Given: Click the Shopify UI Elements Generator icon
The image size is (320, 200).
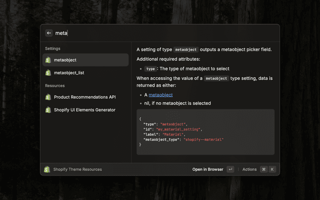Looking at the screenshot, I should pos(48,109).
